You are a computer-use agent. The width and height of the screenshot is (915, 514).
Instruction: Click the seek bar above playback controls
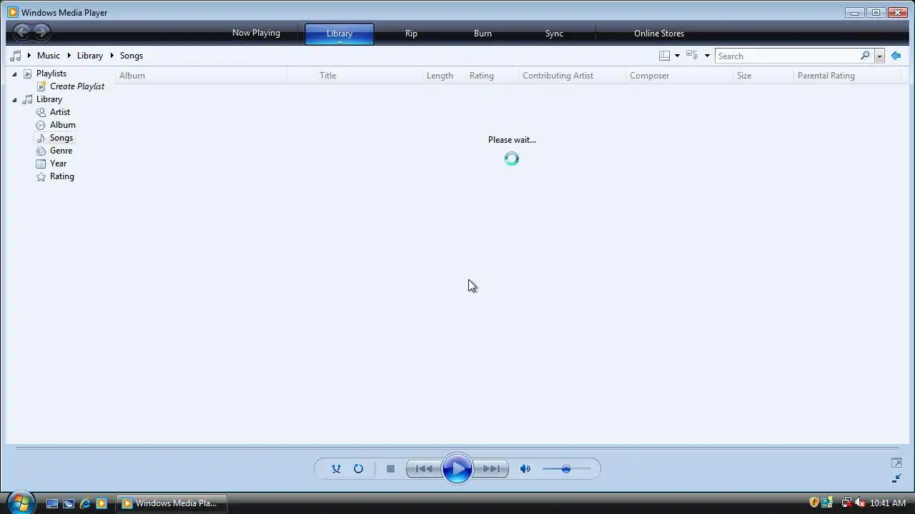[457, 448]
